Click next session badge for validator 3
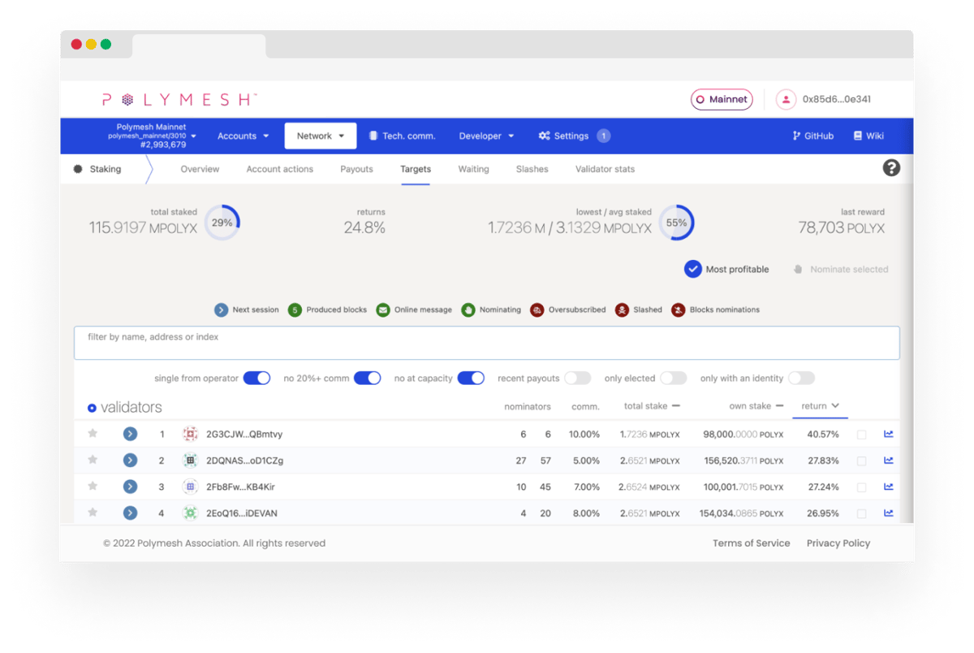The width and height of the screenshot is (974, 653). click(x=130, y=487)
